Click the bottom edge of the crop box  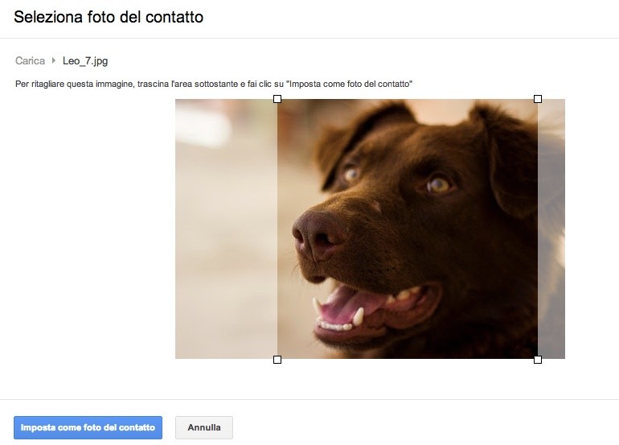click(408, 359)
